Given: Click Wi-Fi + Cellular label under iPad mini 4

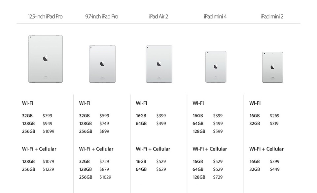Looking at the screenshot, I should [210, 149].
